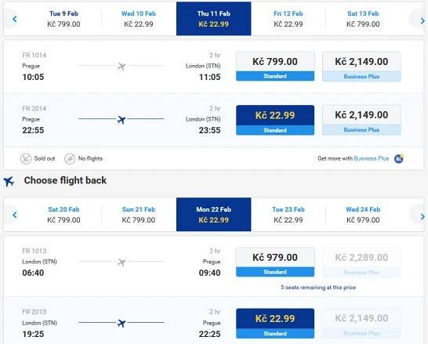Choose Kč 799.00 Standard fare for FR 1014
The height and width of the screenshot is (344, 428).
[x=275, y=67]
